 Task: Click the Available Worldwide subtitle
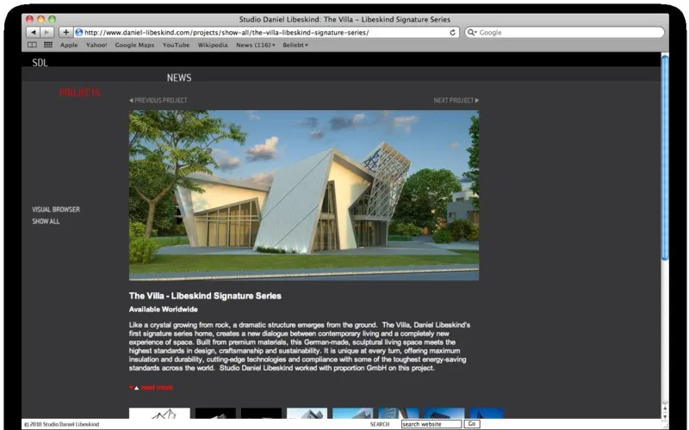tap(163, 310)
